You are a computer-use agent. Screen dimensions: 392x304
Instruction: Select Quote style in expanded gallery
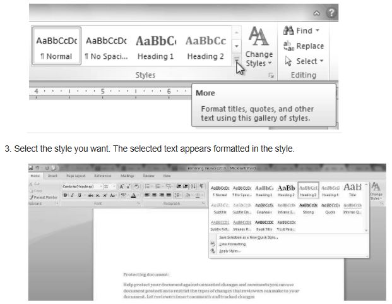(330, 208)
